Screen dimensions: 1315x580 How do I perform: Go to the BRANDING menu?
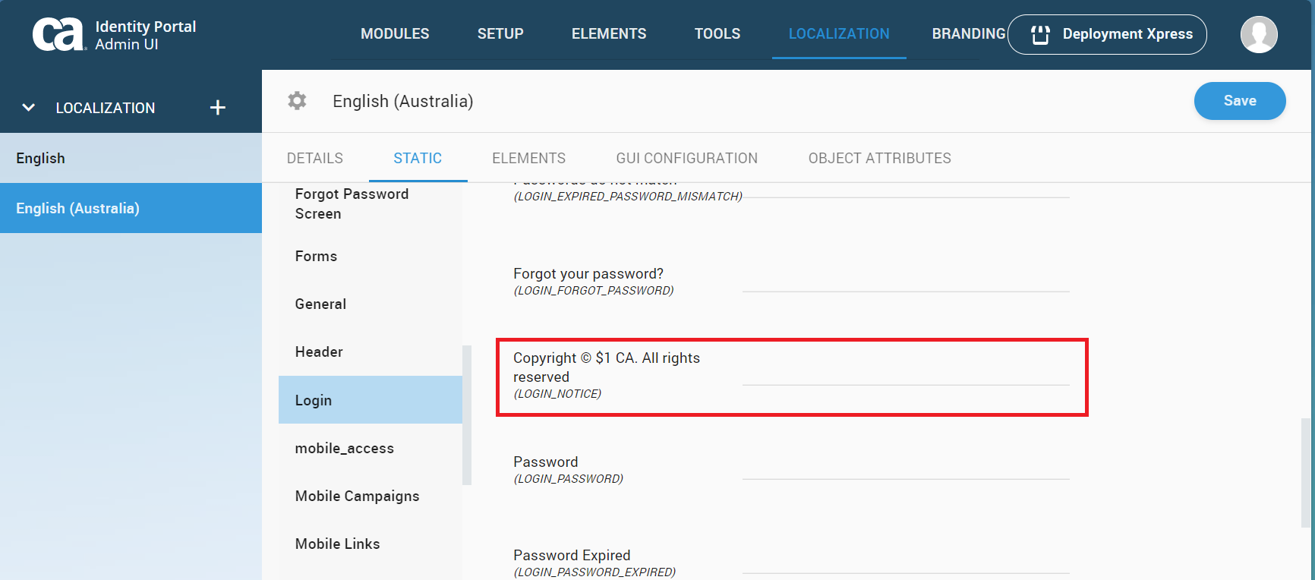(968, 34)
